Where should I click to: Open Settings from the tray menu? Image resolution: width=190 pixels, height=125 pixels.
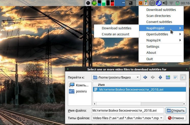pos(161,47)
